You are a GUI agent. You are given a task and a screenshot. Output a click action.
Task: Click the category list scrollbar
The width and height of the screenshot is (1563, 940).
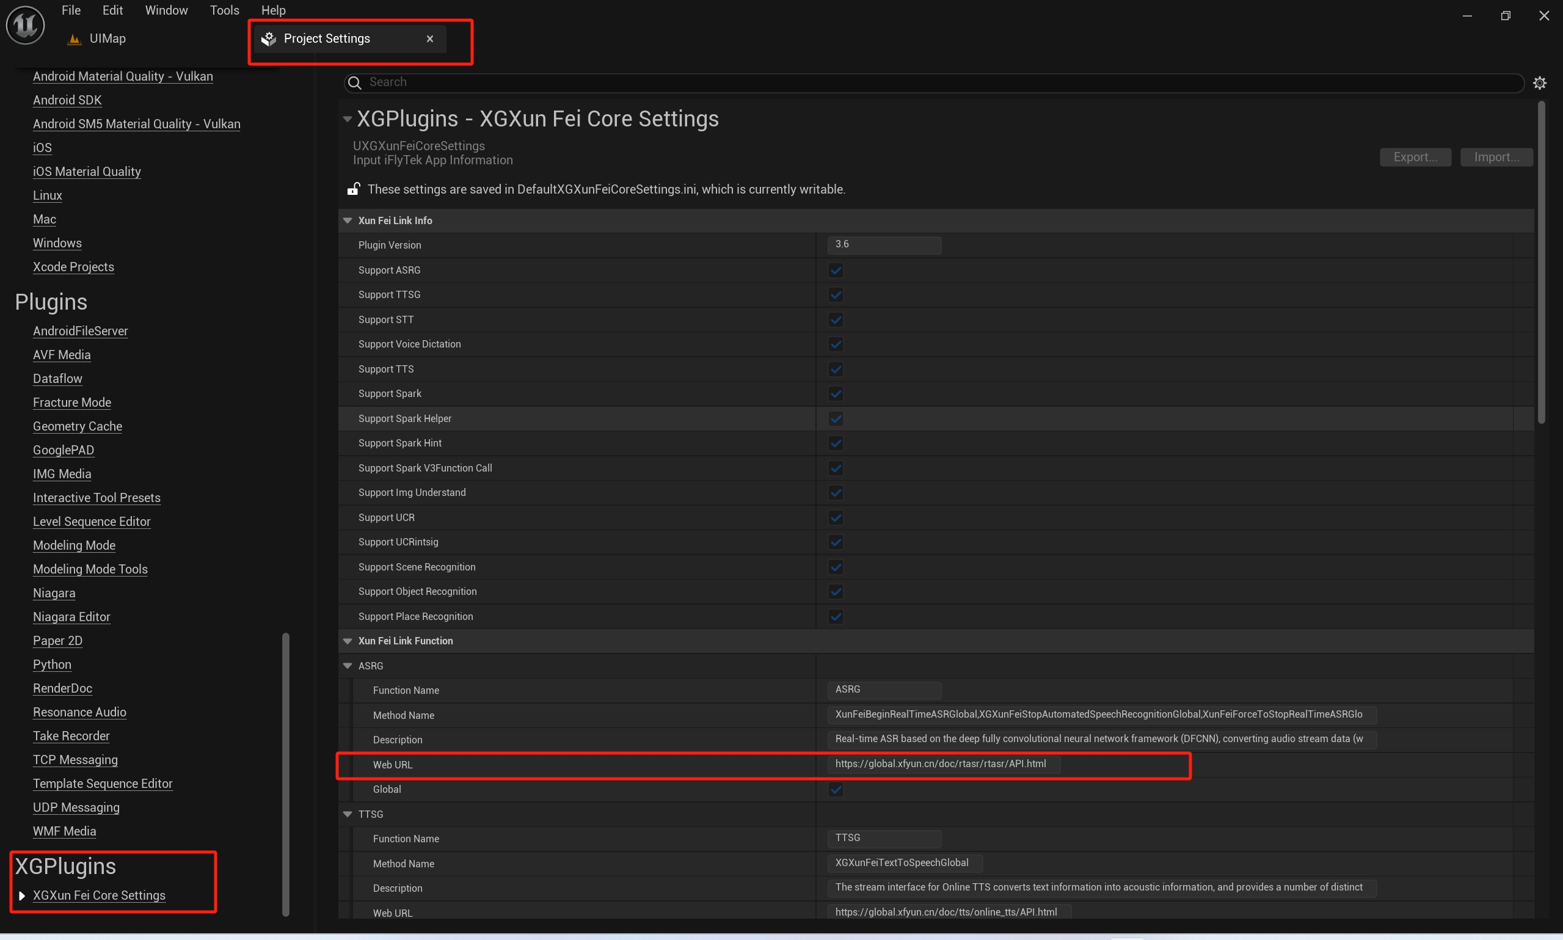tap(286, 774)
